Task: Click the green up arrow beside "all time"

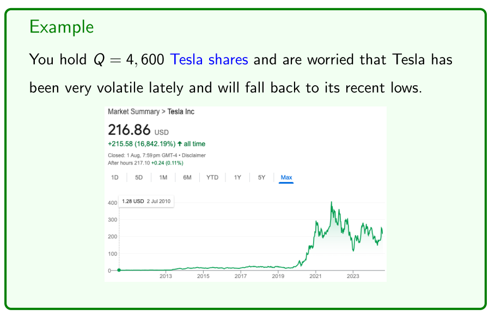Action: pos(180,144)
